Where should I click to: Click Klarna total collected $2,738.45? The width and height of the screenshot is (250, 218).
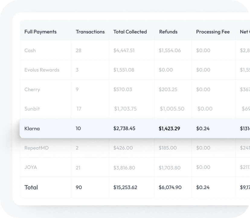(124, 129)
